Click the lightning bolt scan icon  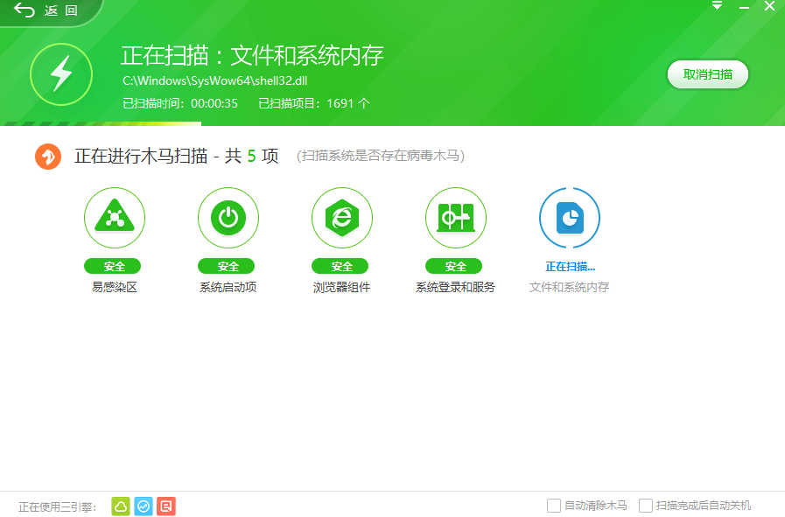(x=61, y=74)
